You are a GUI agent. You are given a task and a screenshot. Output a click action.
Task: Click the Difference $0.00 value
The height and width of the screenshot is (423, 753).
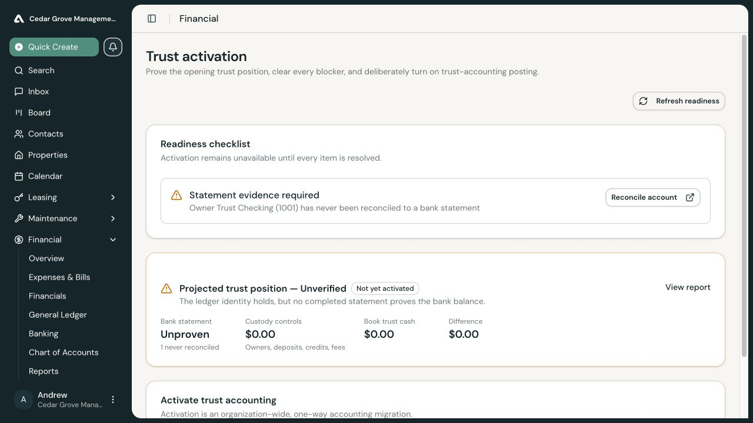click(x=464, y=334)
